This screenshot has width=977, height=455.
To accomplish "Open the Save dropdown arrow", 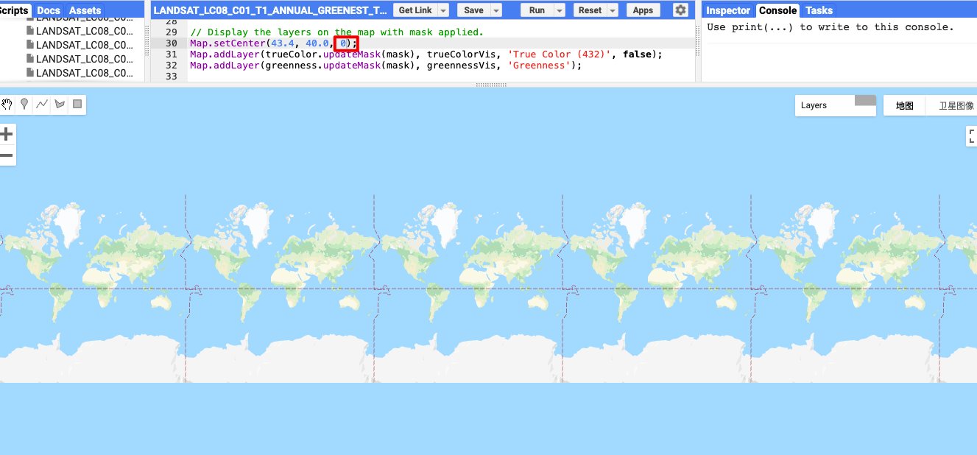I will coord(495,10).
